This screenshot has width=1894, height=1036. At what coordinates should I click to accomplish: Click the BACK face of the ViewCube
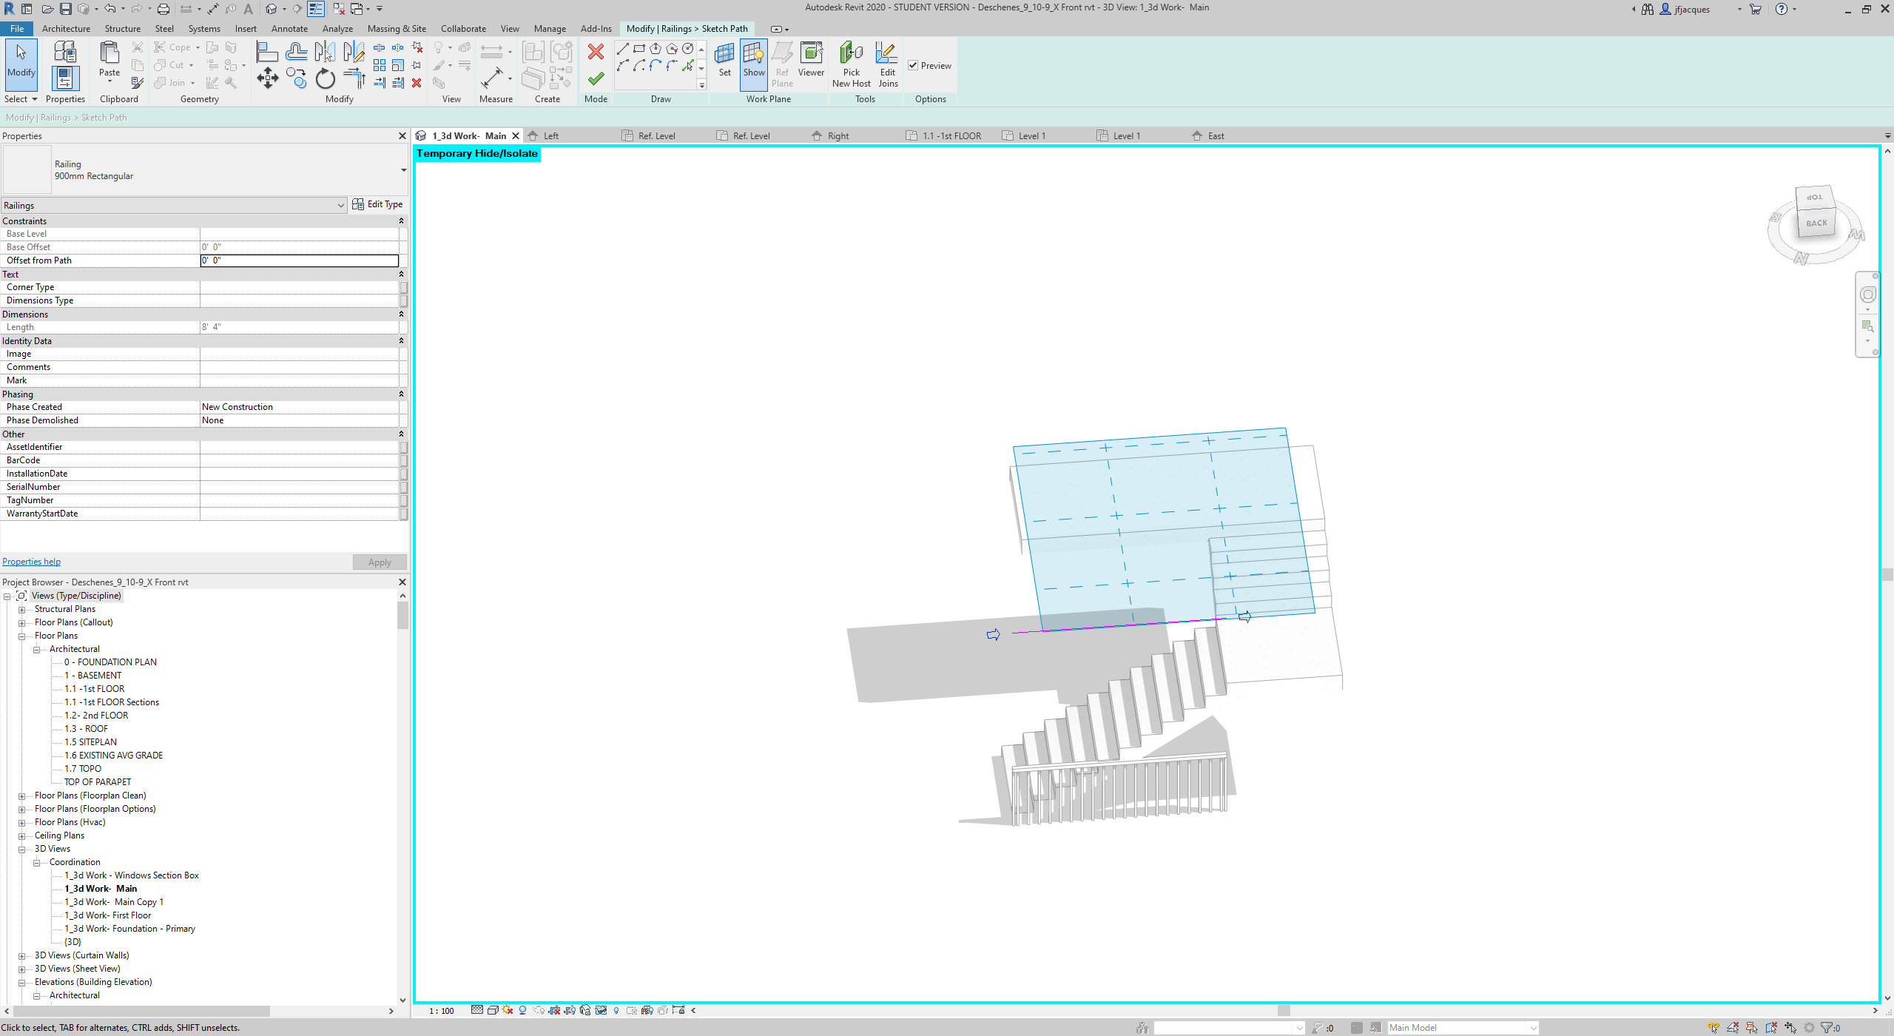pos(1816,223)
